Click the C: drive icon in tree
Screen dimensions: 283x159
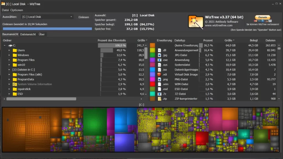[x=10, y=45]
